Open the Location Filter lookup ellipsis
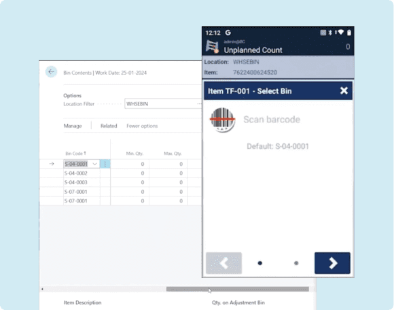Viewport: 394px width, 310px height. (x=199, y=103)
